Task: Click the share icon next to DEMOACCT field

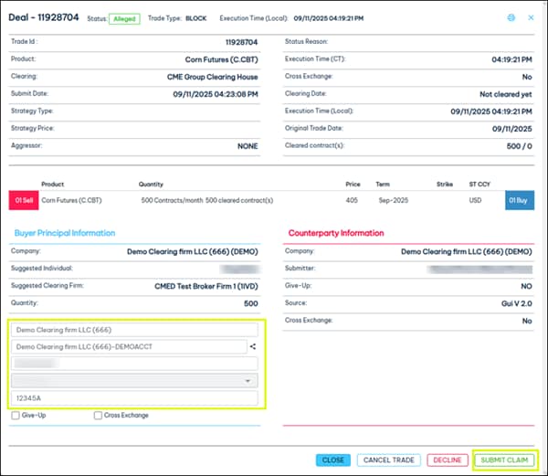Action: (252, 346)
